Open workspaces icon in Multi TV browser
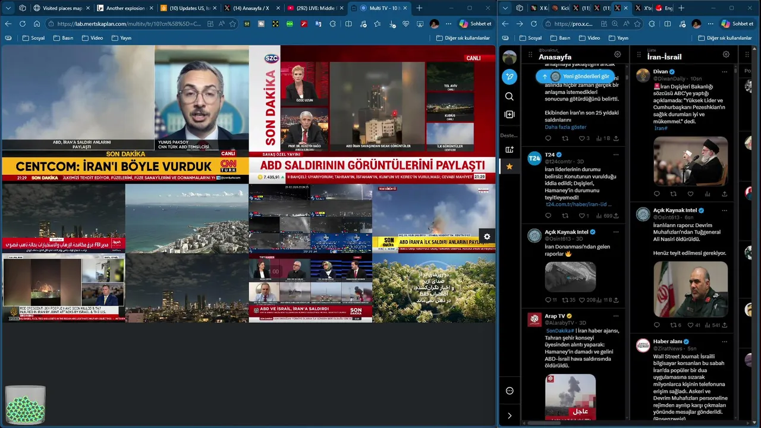The image size is (761, 428). 23,8
